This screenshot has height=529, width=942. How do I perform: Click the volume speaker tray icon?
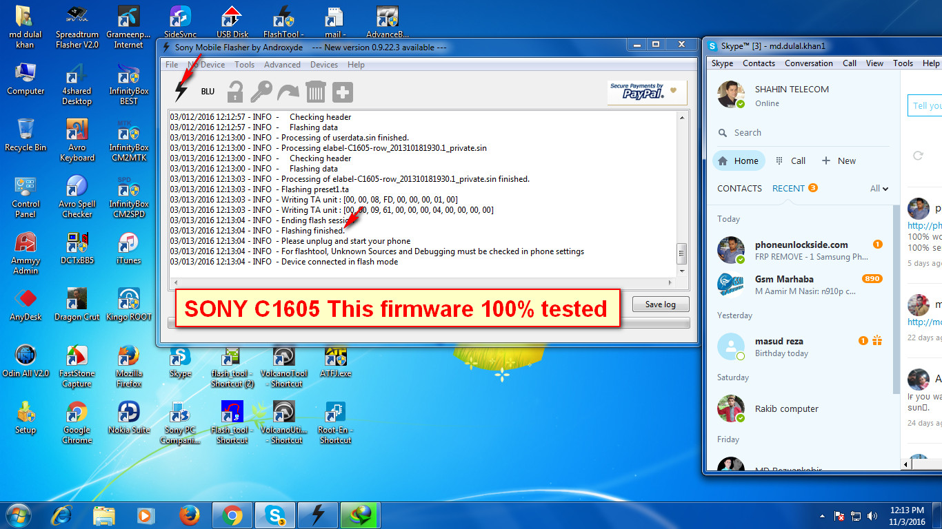coord(872,516)
